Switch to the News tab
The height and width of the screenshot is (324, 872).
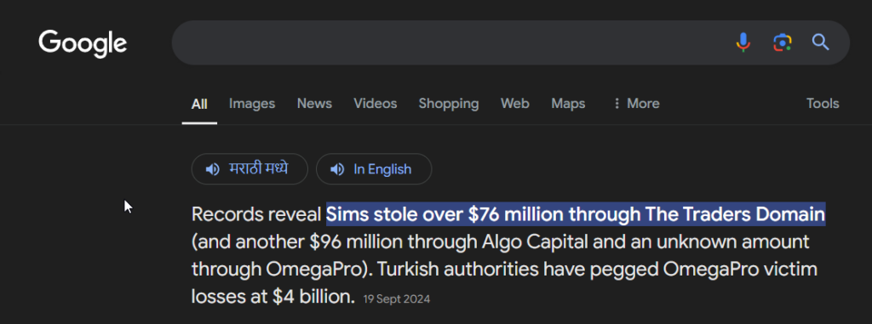pos(314,104)
